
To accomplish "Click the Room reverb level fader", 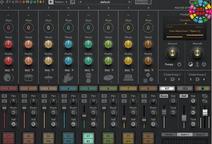I will pos(164,112).
